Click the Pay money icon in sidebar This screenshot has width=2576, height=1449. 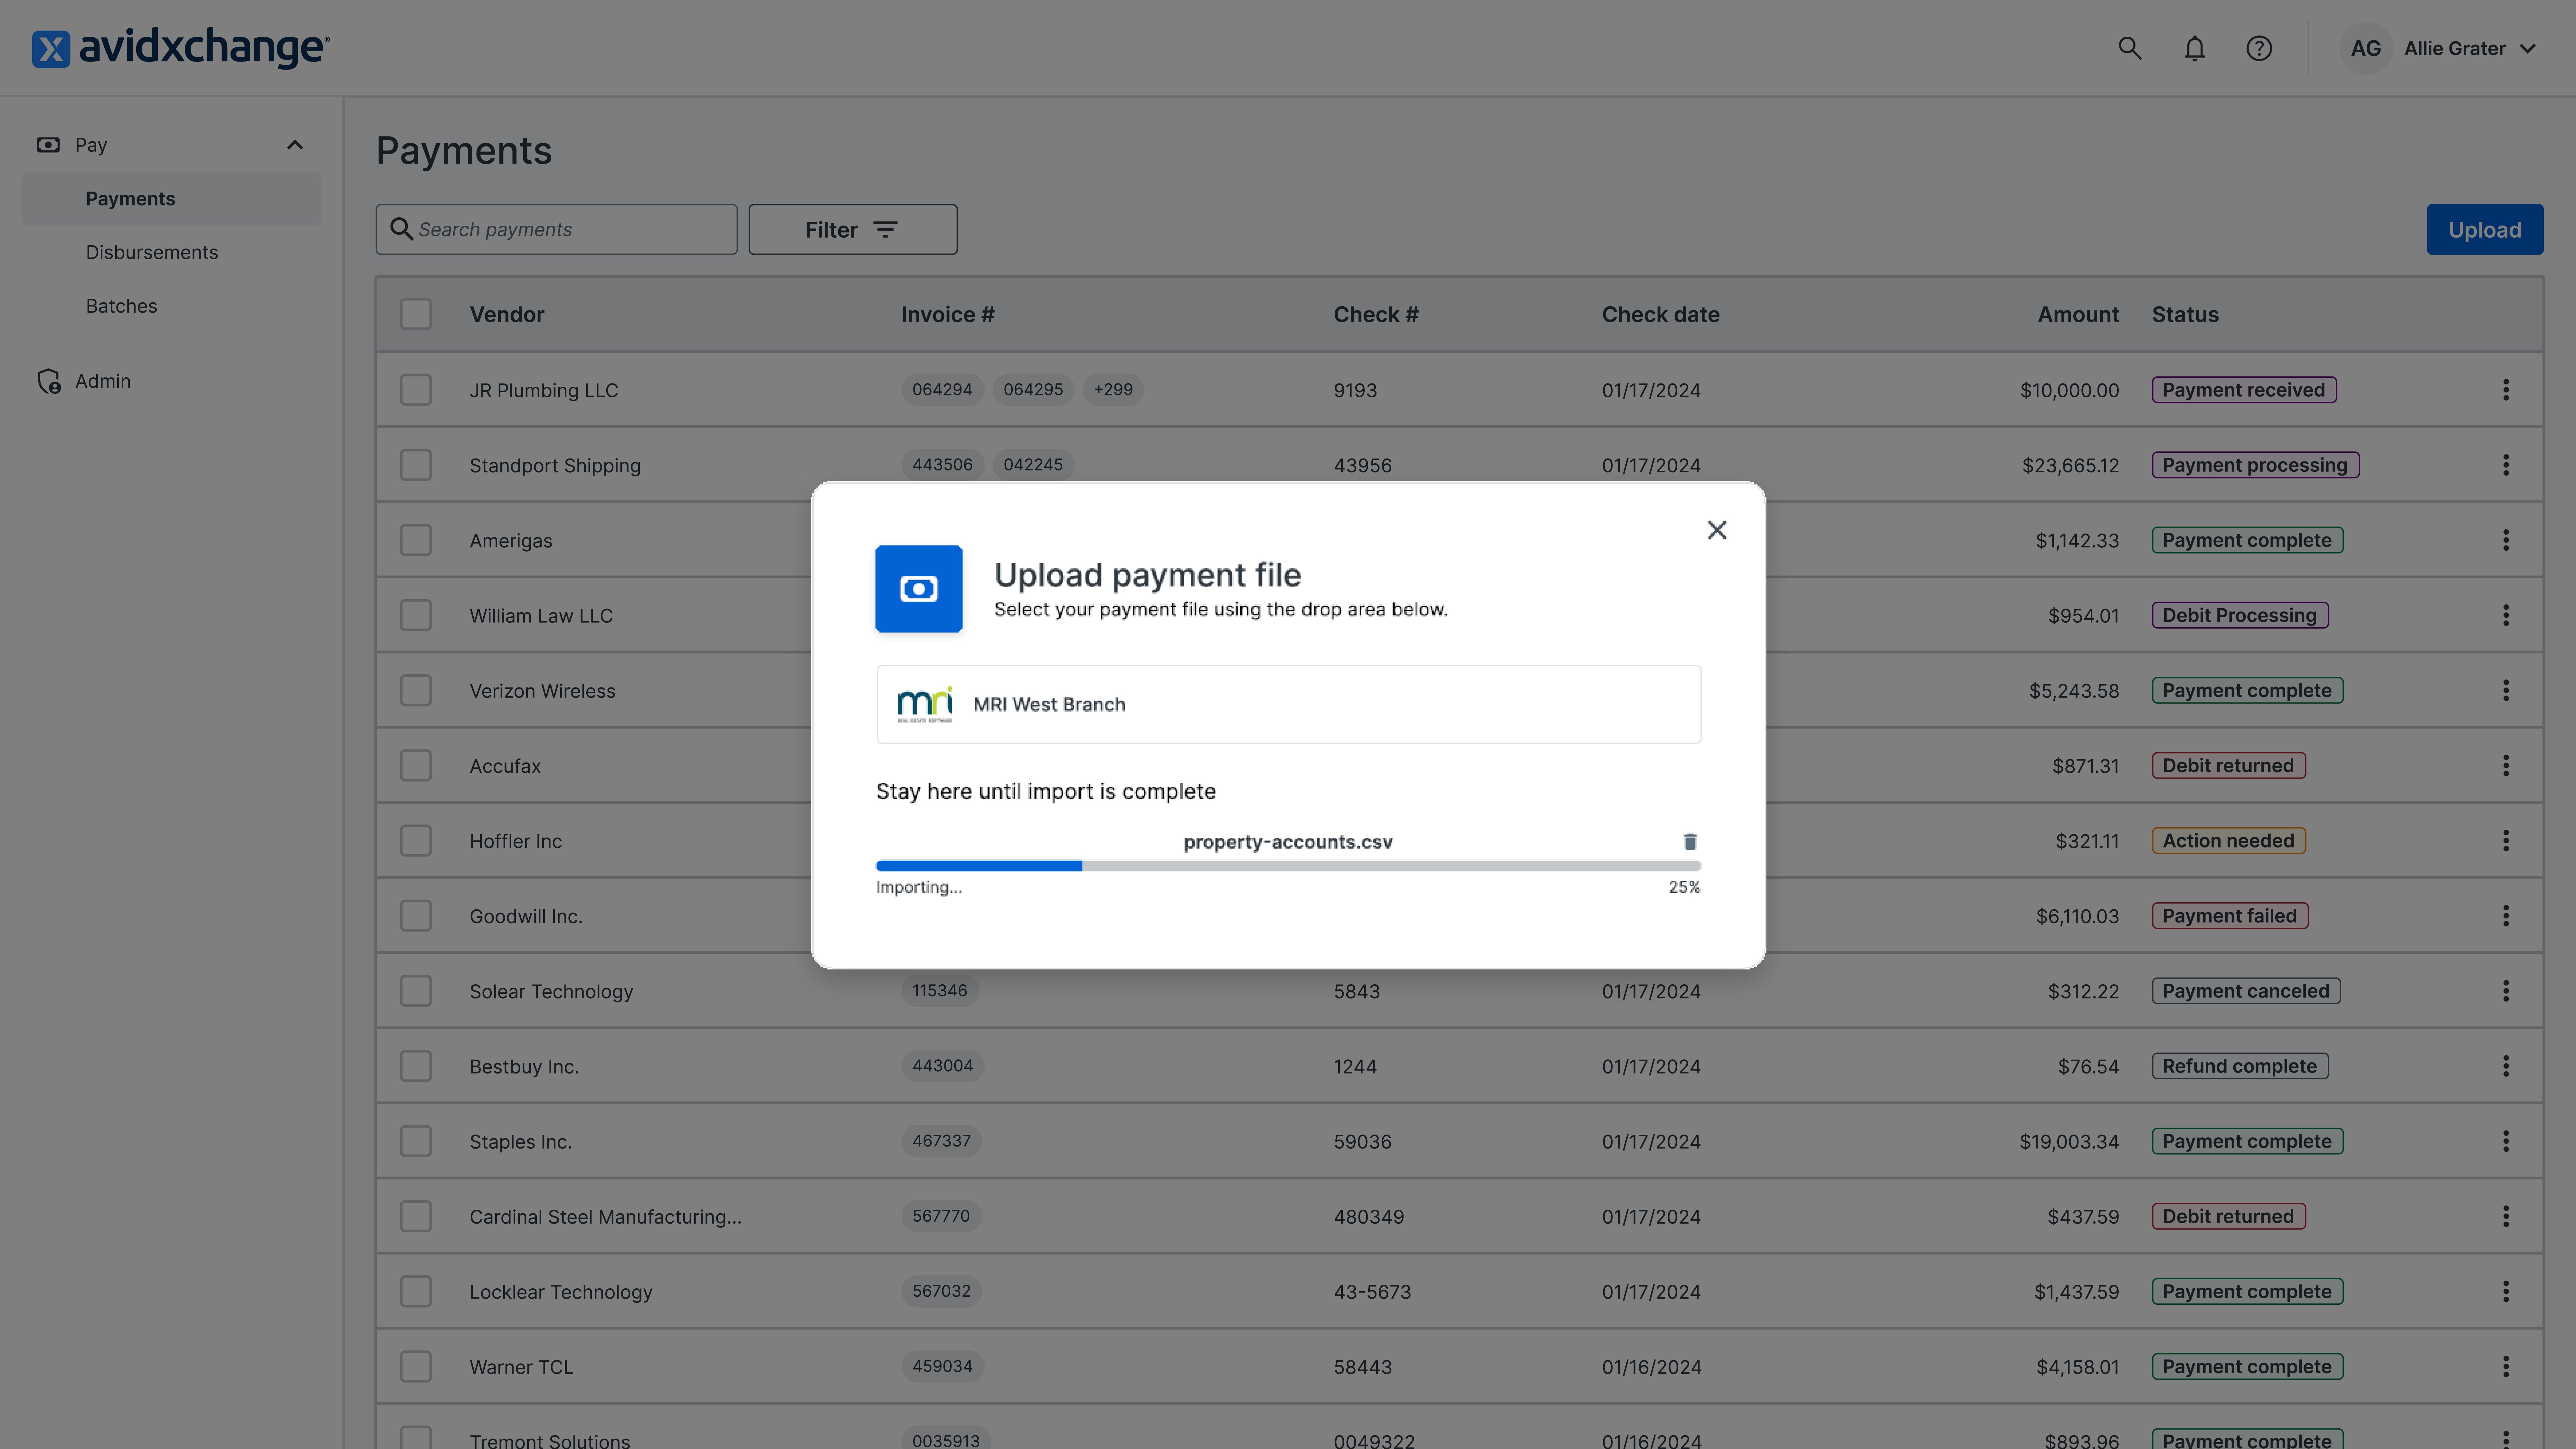[48, 145]
